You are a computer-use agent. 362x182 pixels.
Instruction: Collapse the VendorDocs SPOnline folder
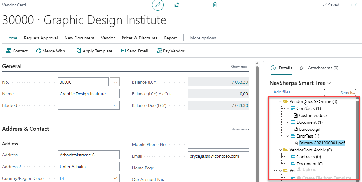coord(281,101)
